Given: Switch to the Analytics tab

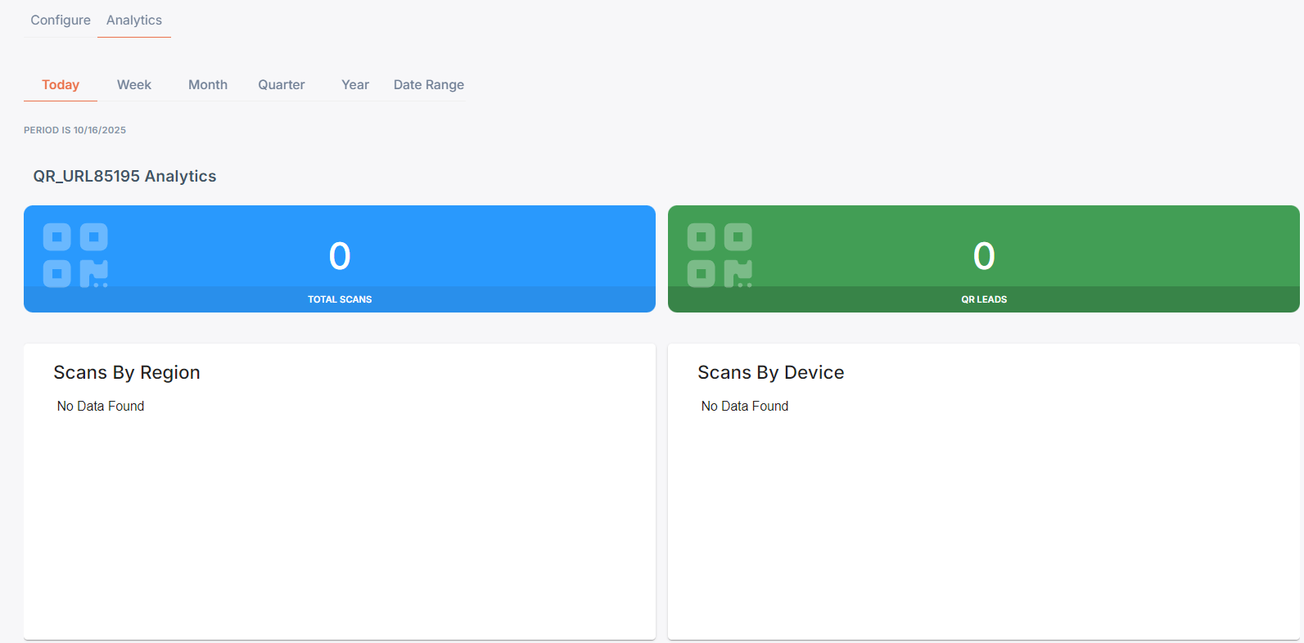Looking at the screenshot, I should (134, 20).
